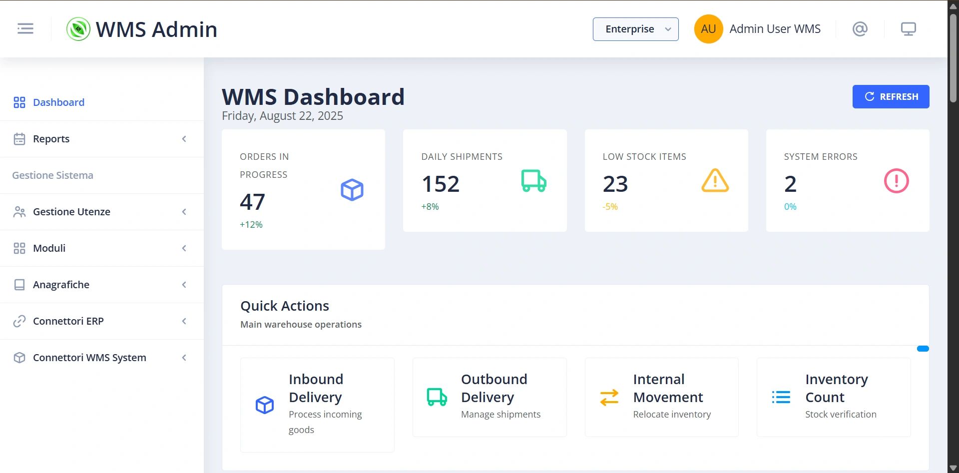Screen dimensions: 959x473
Task: Expand the Reports menu chevron
Action: pyautogui.click(x=184, y=139)
